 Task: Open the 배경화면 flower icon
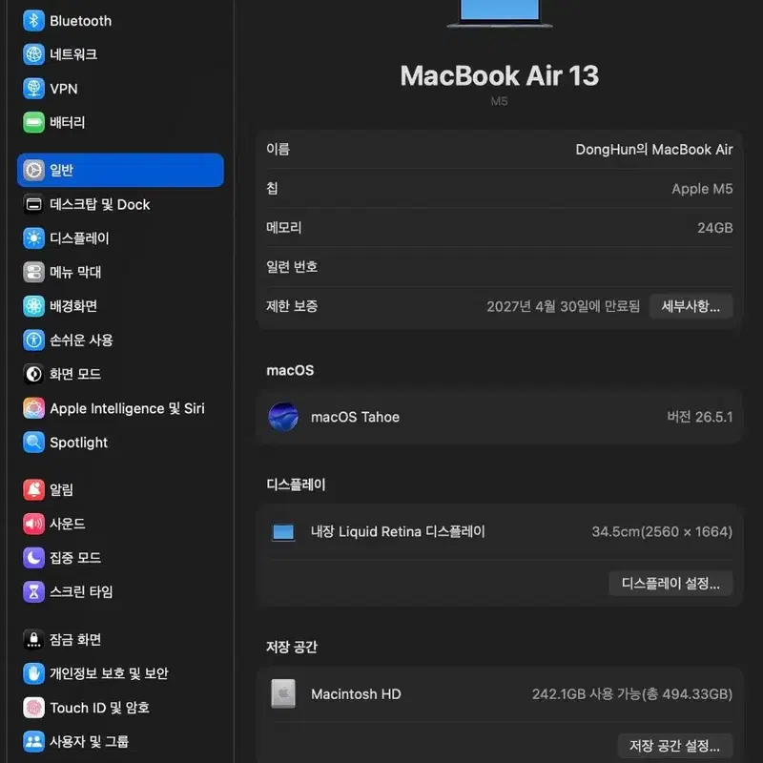click(33, 306)
